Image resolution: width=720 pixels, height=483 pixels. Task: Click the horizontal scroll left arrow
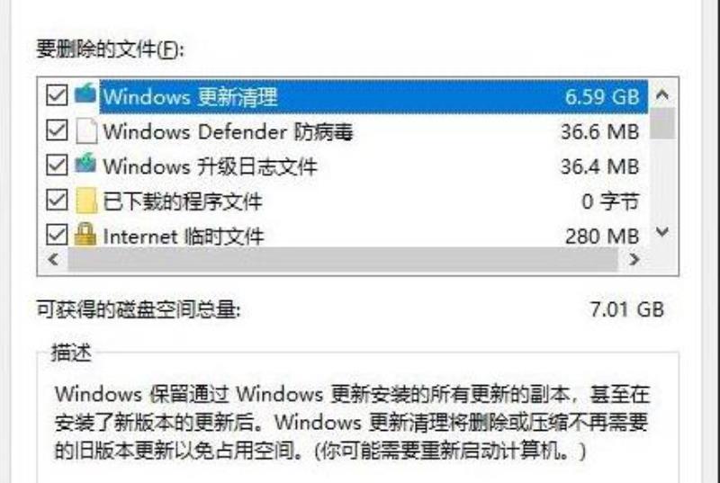pyautogui.click(x=53, y=260)
